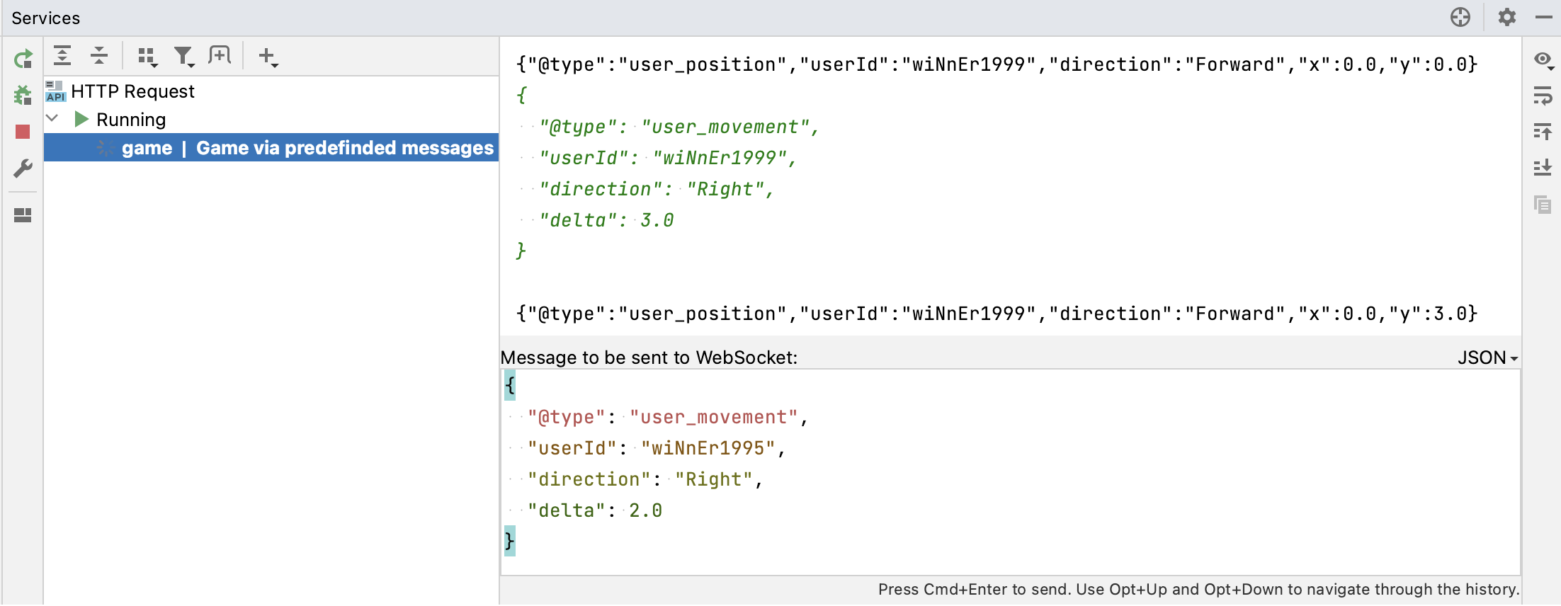Open the Group By options
This screenshot has height=606, width=1561.
click(147, 57)
